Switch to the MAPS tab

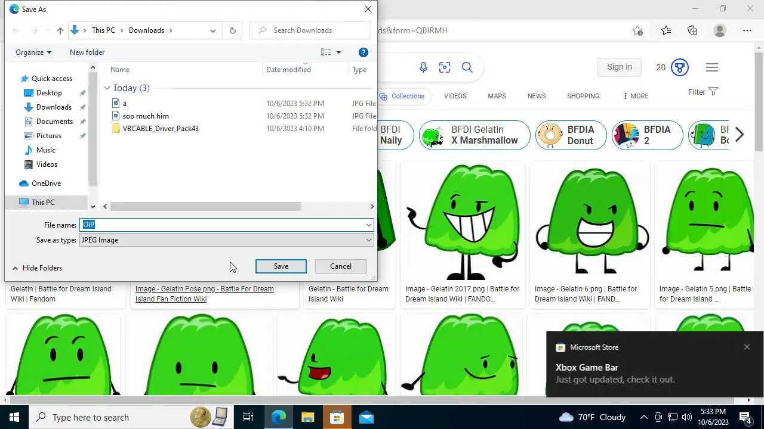[497, 96]
